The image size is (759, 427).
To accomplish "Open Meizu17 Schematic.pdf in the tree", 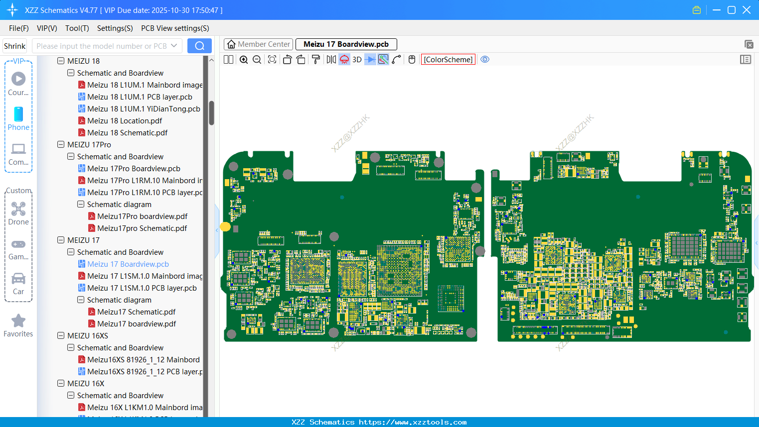I will point(136,312).
